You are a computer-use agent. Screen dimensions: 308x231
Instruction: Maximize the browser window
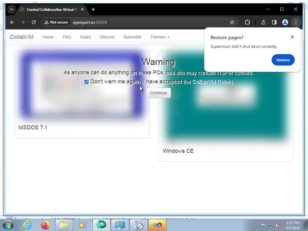click(x=282, y=9)
